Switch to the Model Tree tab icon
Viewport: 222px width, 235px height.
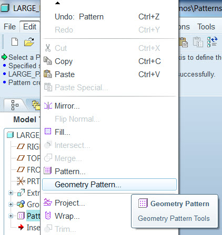[15, 105]
